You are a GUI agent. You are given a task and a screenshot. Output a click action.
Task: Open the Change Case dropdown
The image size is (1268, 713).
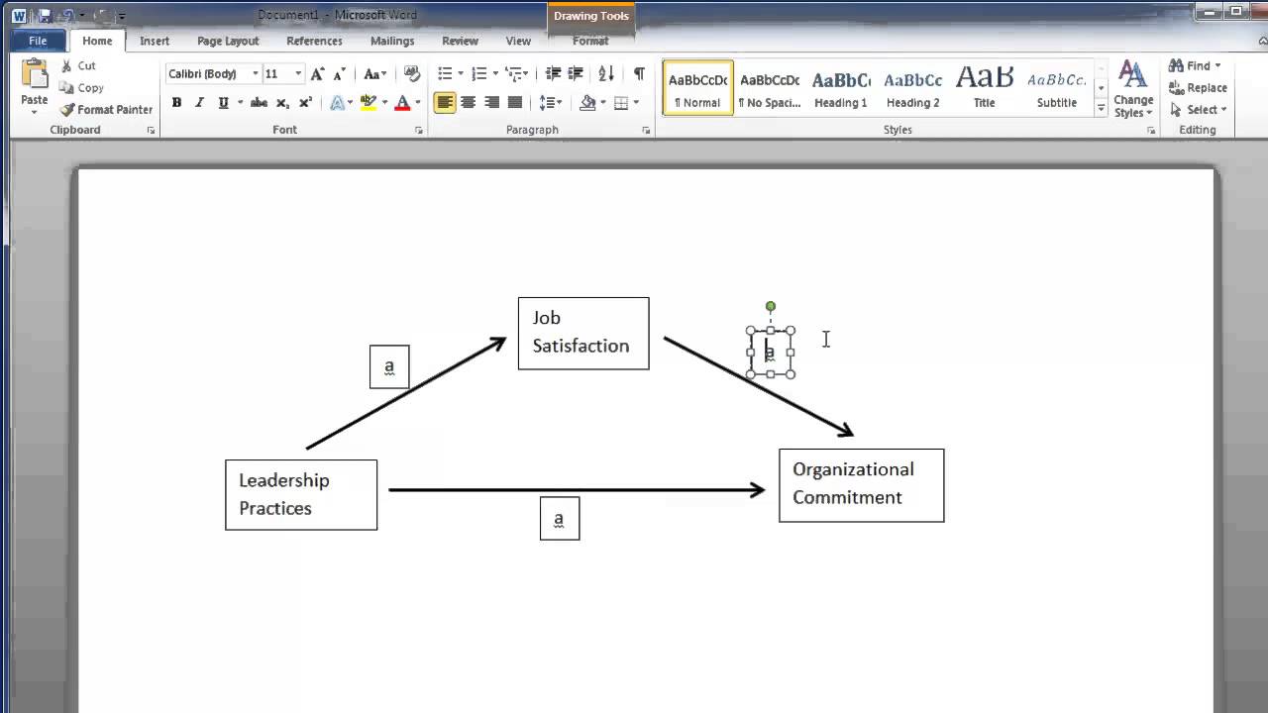(374, 74)
